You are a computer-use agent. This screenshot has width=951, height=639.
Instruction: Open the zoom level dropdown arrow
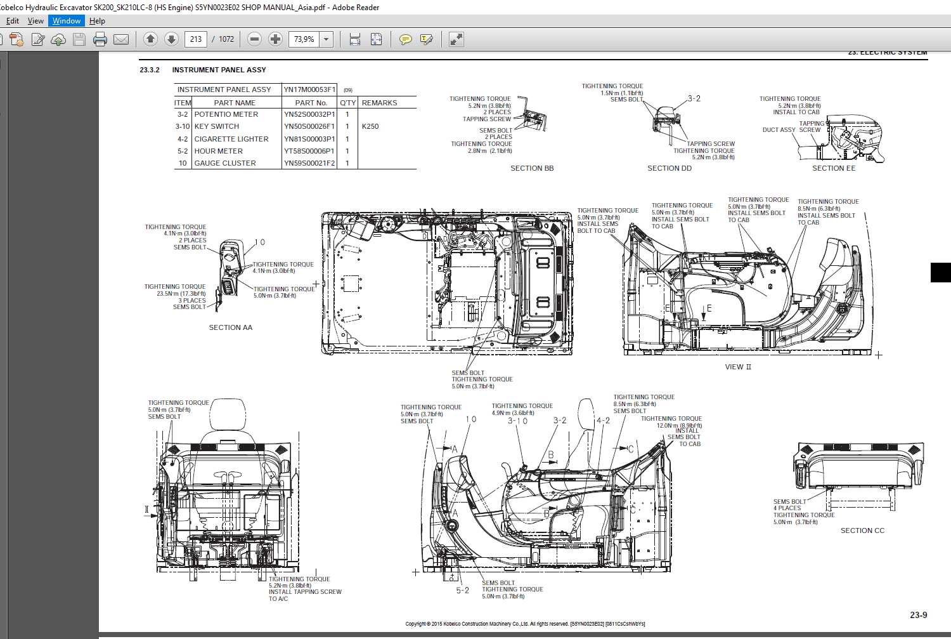[327, 39]
